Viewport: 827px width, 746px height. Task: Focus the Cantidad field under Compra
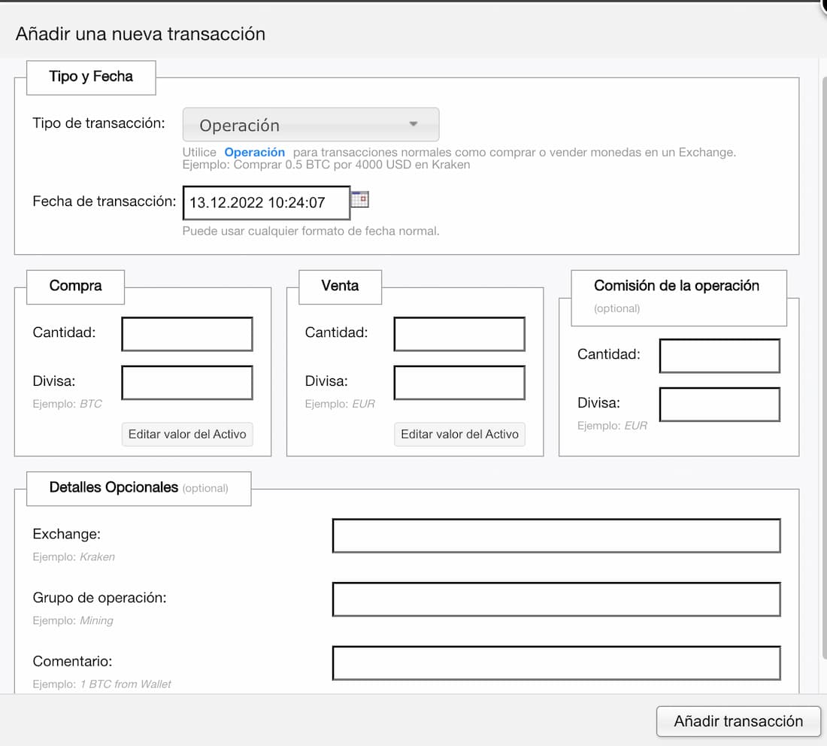click(186, 333)
